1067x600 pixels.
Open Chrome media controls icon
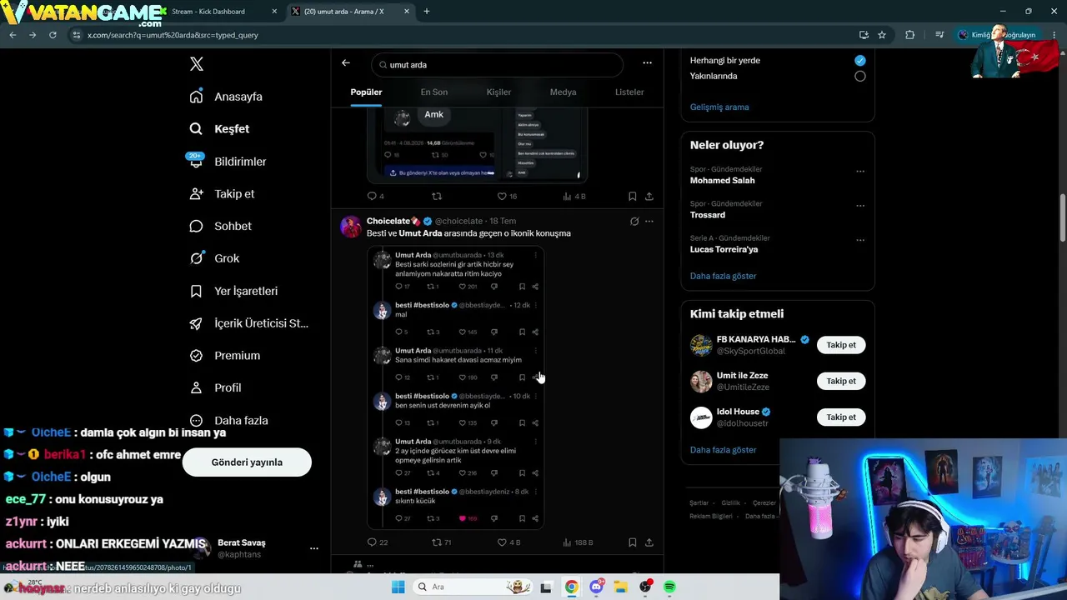(939, 35)
